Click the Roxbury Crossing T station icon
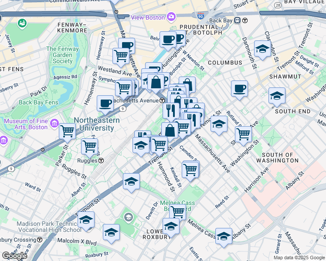This screenshot has width=326, height=261. click(40, 240)
